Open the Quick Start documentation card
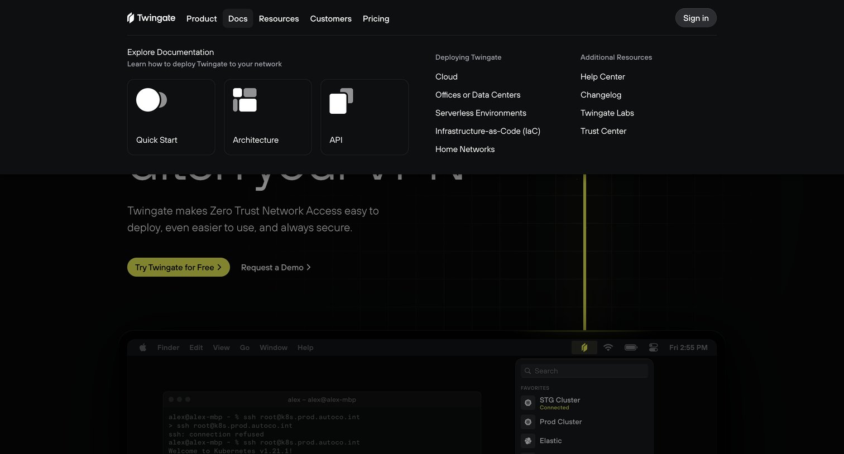Viewport: 844px width, 454px height. tap(171, 117)
